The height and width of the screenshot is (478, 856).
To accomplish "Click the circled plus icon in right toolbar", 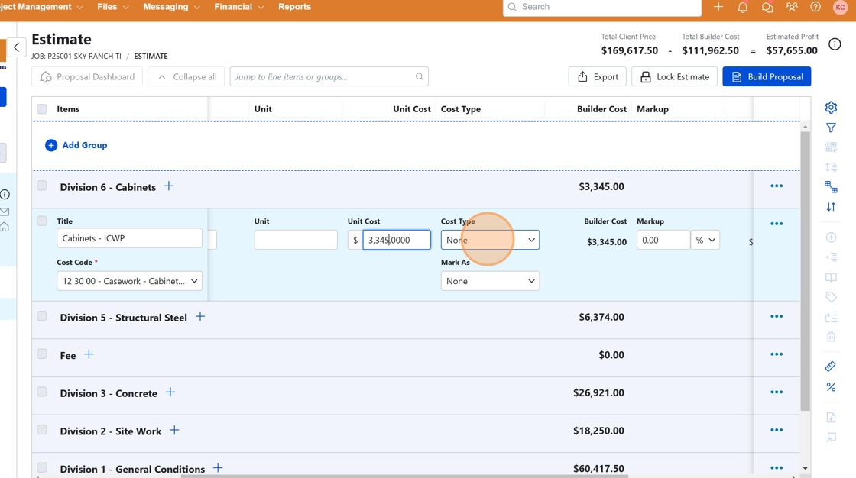I will click(831, 237).
